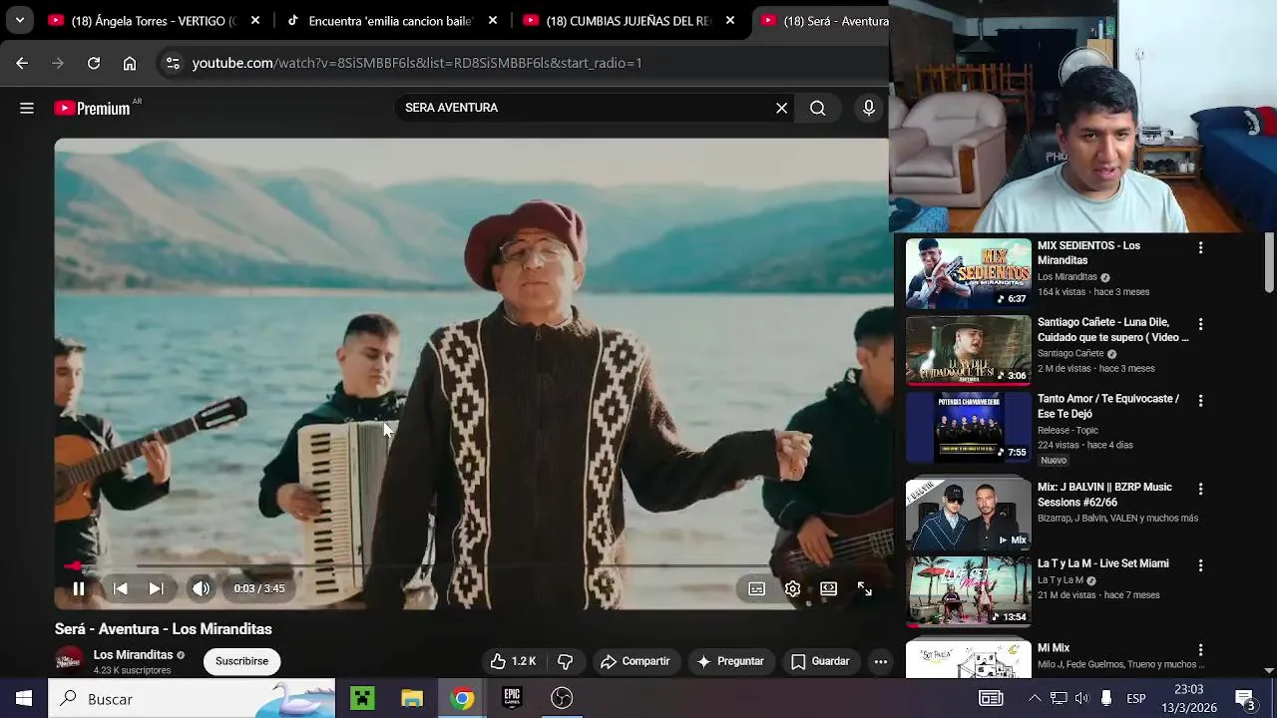
Task: Reload the page
Action: tap(94, 63)
